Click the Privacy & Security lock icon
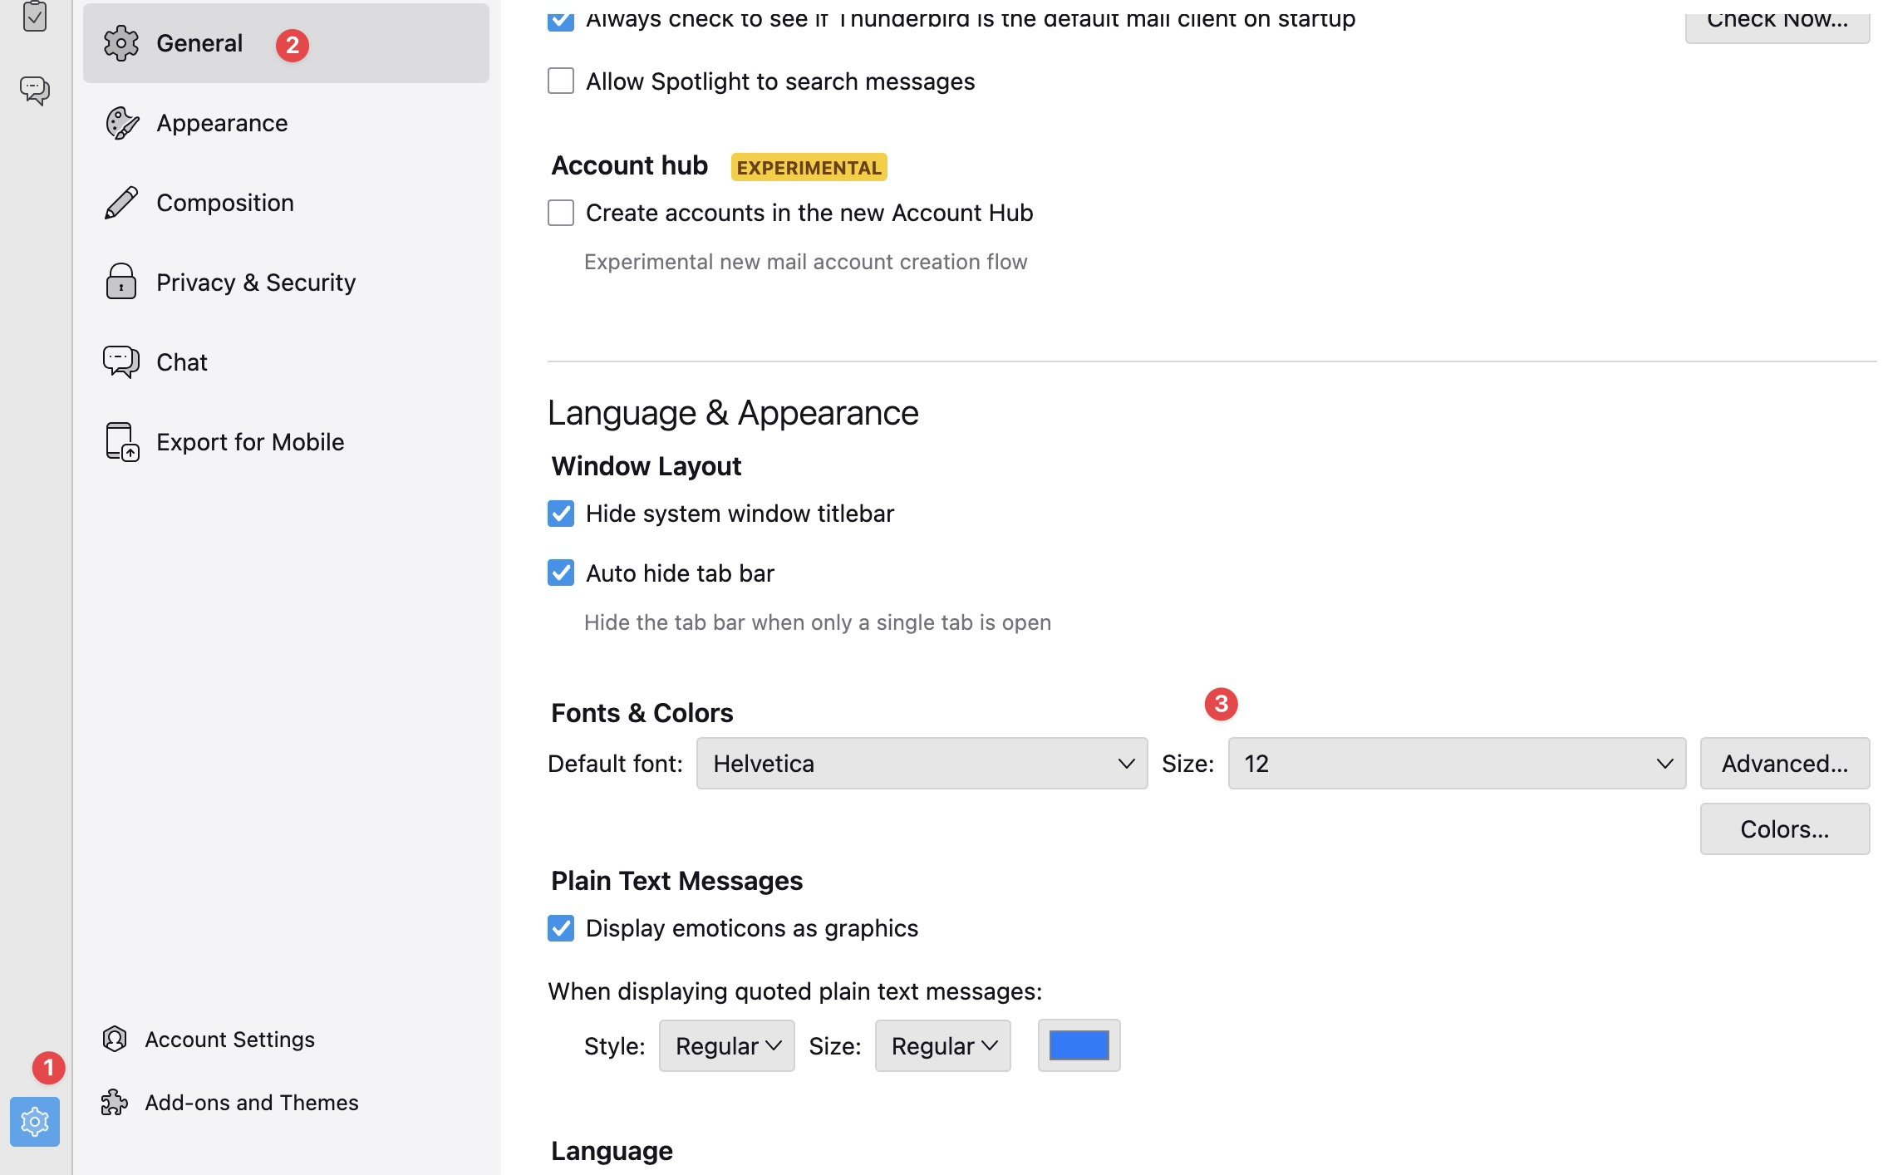The height and width of the screenshot is (1175, 1883). click(121, 282)
